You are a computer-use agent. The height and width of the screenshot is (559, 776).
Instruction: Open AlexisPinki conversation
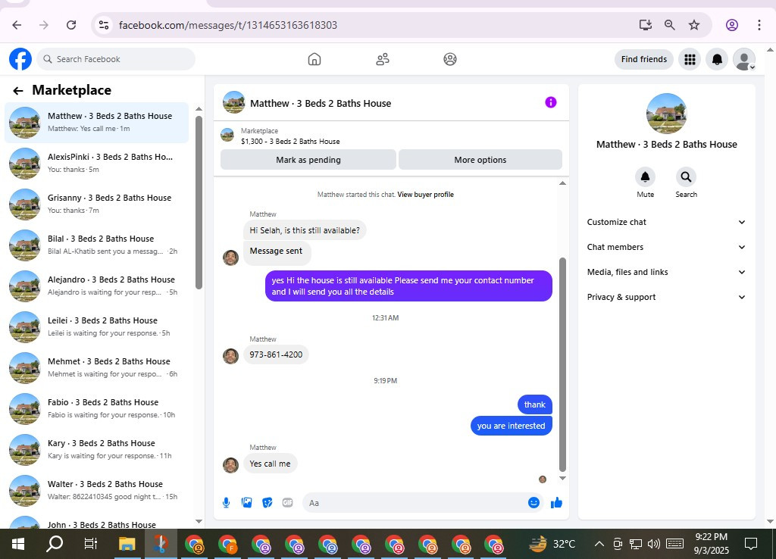pos(96,164)
